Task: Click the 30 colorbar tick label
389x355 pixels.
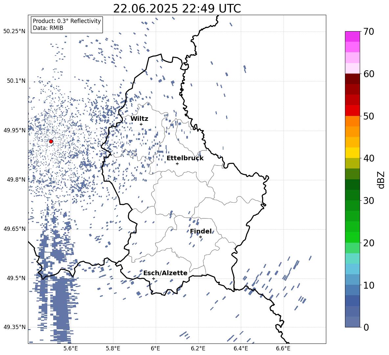Action: pyautogui.click(x=369, y=201)
